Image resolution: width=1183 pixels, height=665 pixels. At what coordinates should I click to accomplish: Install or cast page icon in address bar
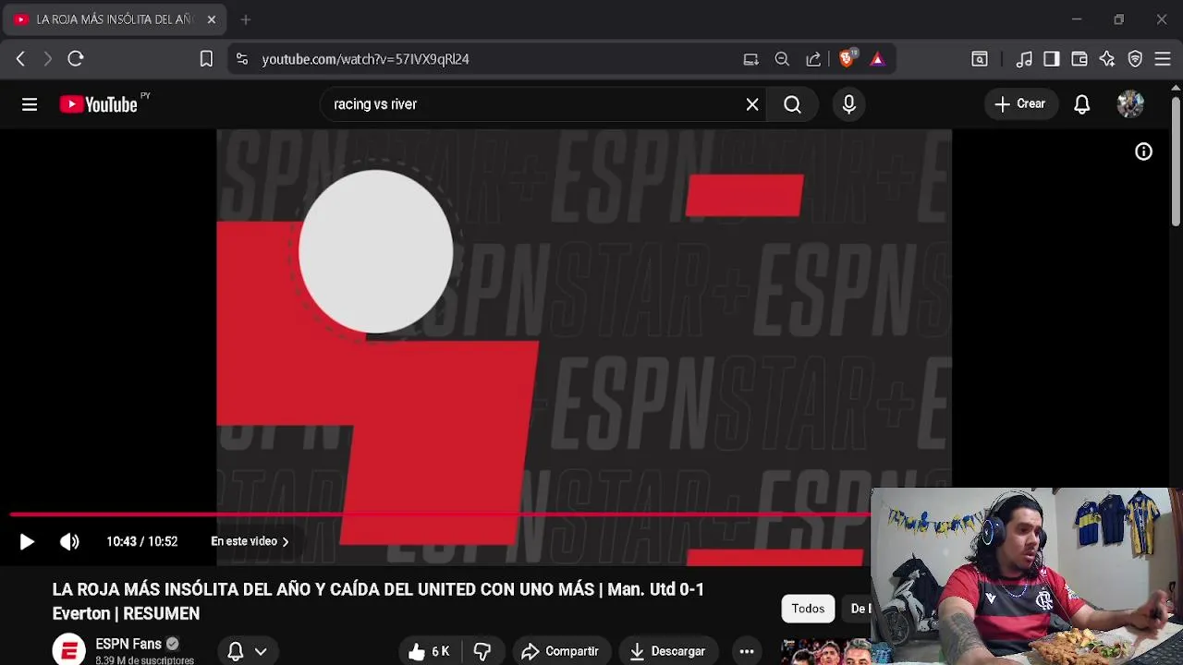click(x=750, y=59)
